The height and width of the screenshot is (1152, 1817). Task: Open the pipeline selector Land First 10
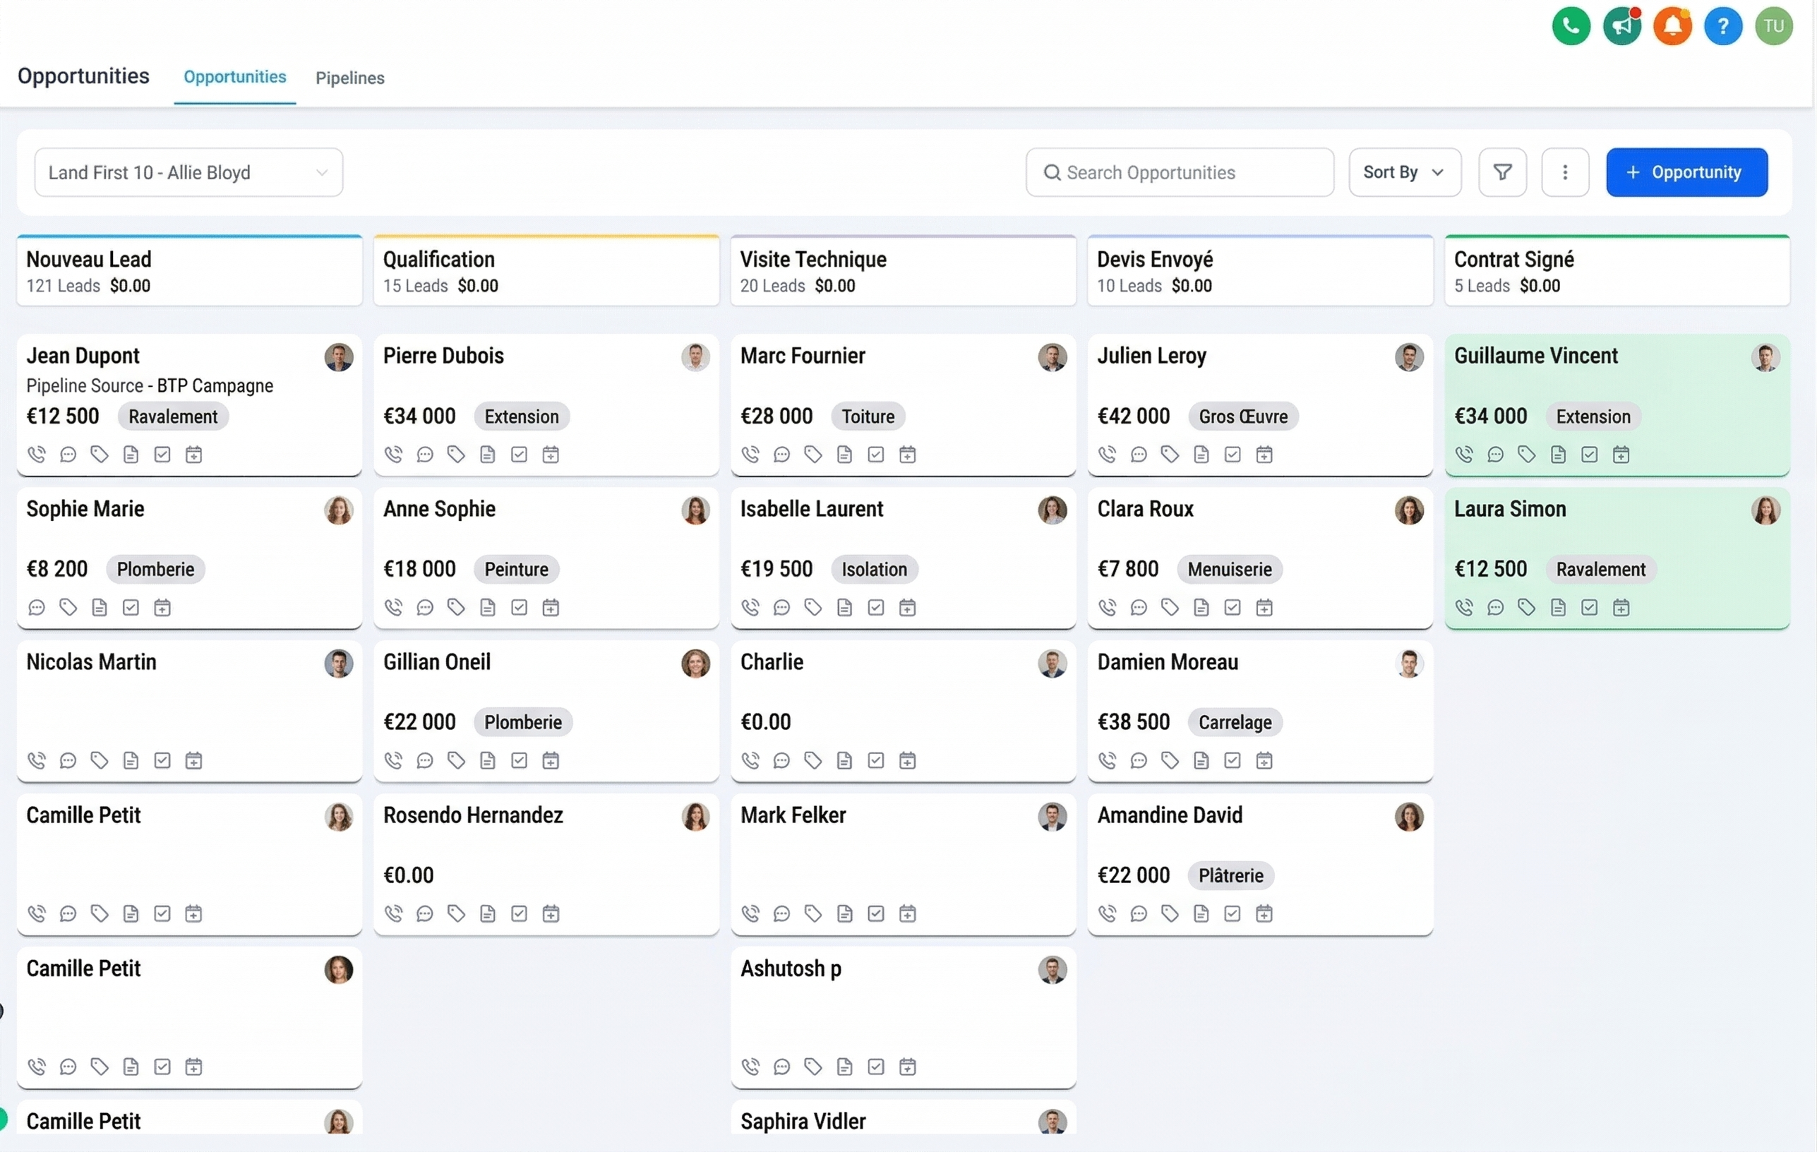coord(188,172)
